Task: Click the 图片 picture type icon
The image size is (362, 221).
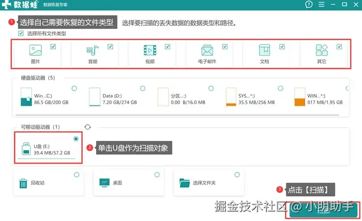Action: (x=36, y=50)
